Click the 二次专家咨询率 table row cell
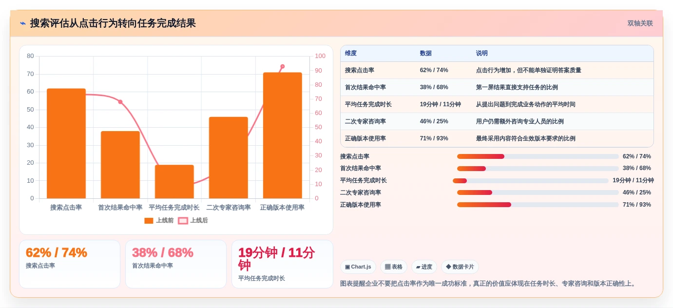This screenshot has height=308, width=673. pos(365,122)
